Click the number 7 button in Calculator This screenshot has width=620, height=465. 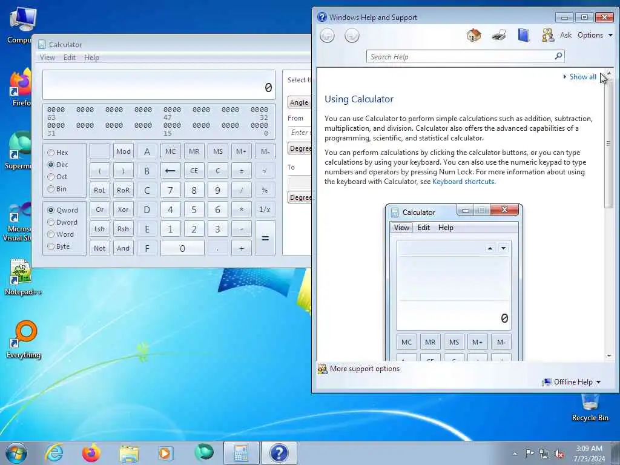click(x=170, y=190)
